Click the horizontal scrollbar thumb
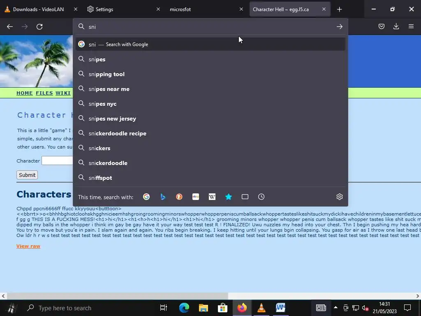Screen dimensions: 421x316 pos(117,296)
